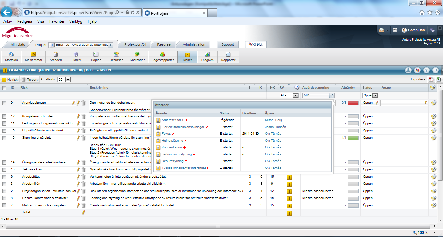Open the comment icon for Arbetssättet row

click(434, 177)
